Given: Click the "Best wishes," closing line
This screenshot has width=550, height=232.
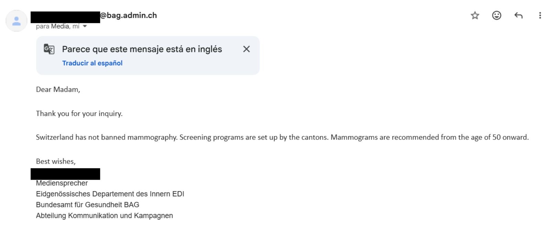Looking at the screenshot, I should [56, 161].
